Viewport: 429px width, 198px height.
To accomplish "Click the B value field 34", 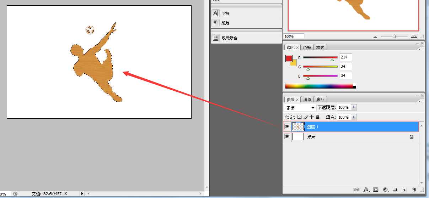I will click(346, 75).
